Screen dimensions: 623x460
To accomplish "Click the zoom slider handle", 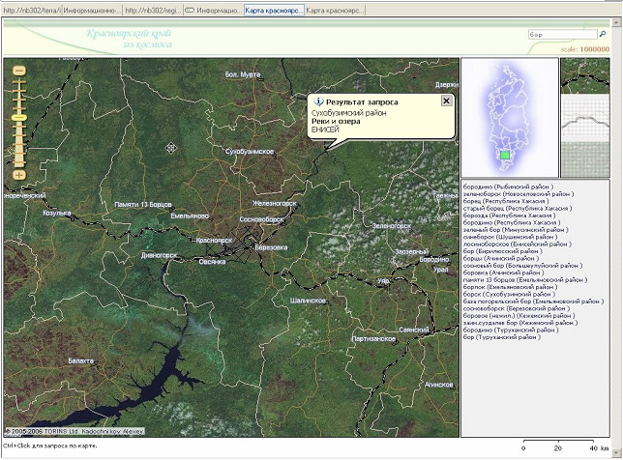I will (x=18, y=117).
